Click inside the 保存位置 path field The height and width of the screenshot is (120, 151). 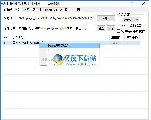point(57,28)
